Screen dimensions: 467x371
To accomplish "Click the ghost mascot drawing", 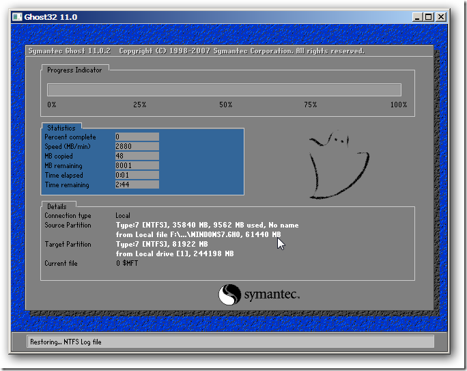I will click(339, 165).
